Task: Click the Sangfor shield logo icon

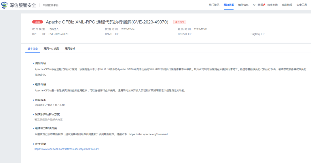Action: point(4,5)
